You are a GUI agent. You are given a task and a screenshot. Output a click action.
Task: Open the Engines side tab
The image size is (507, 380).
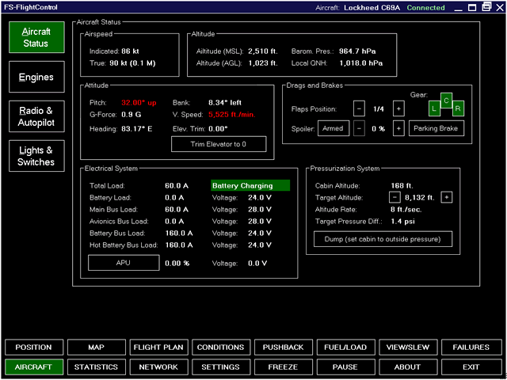(36, 78)
